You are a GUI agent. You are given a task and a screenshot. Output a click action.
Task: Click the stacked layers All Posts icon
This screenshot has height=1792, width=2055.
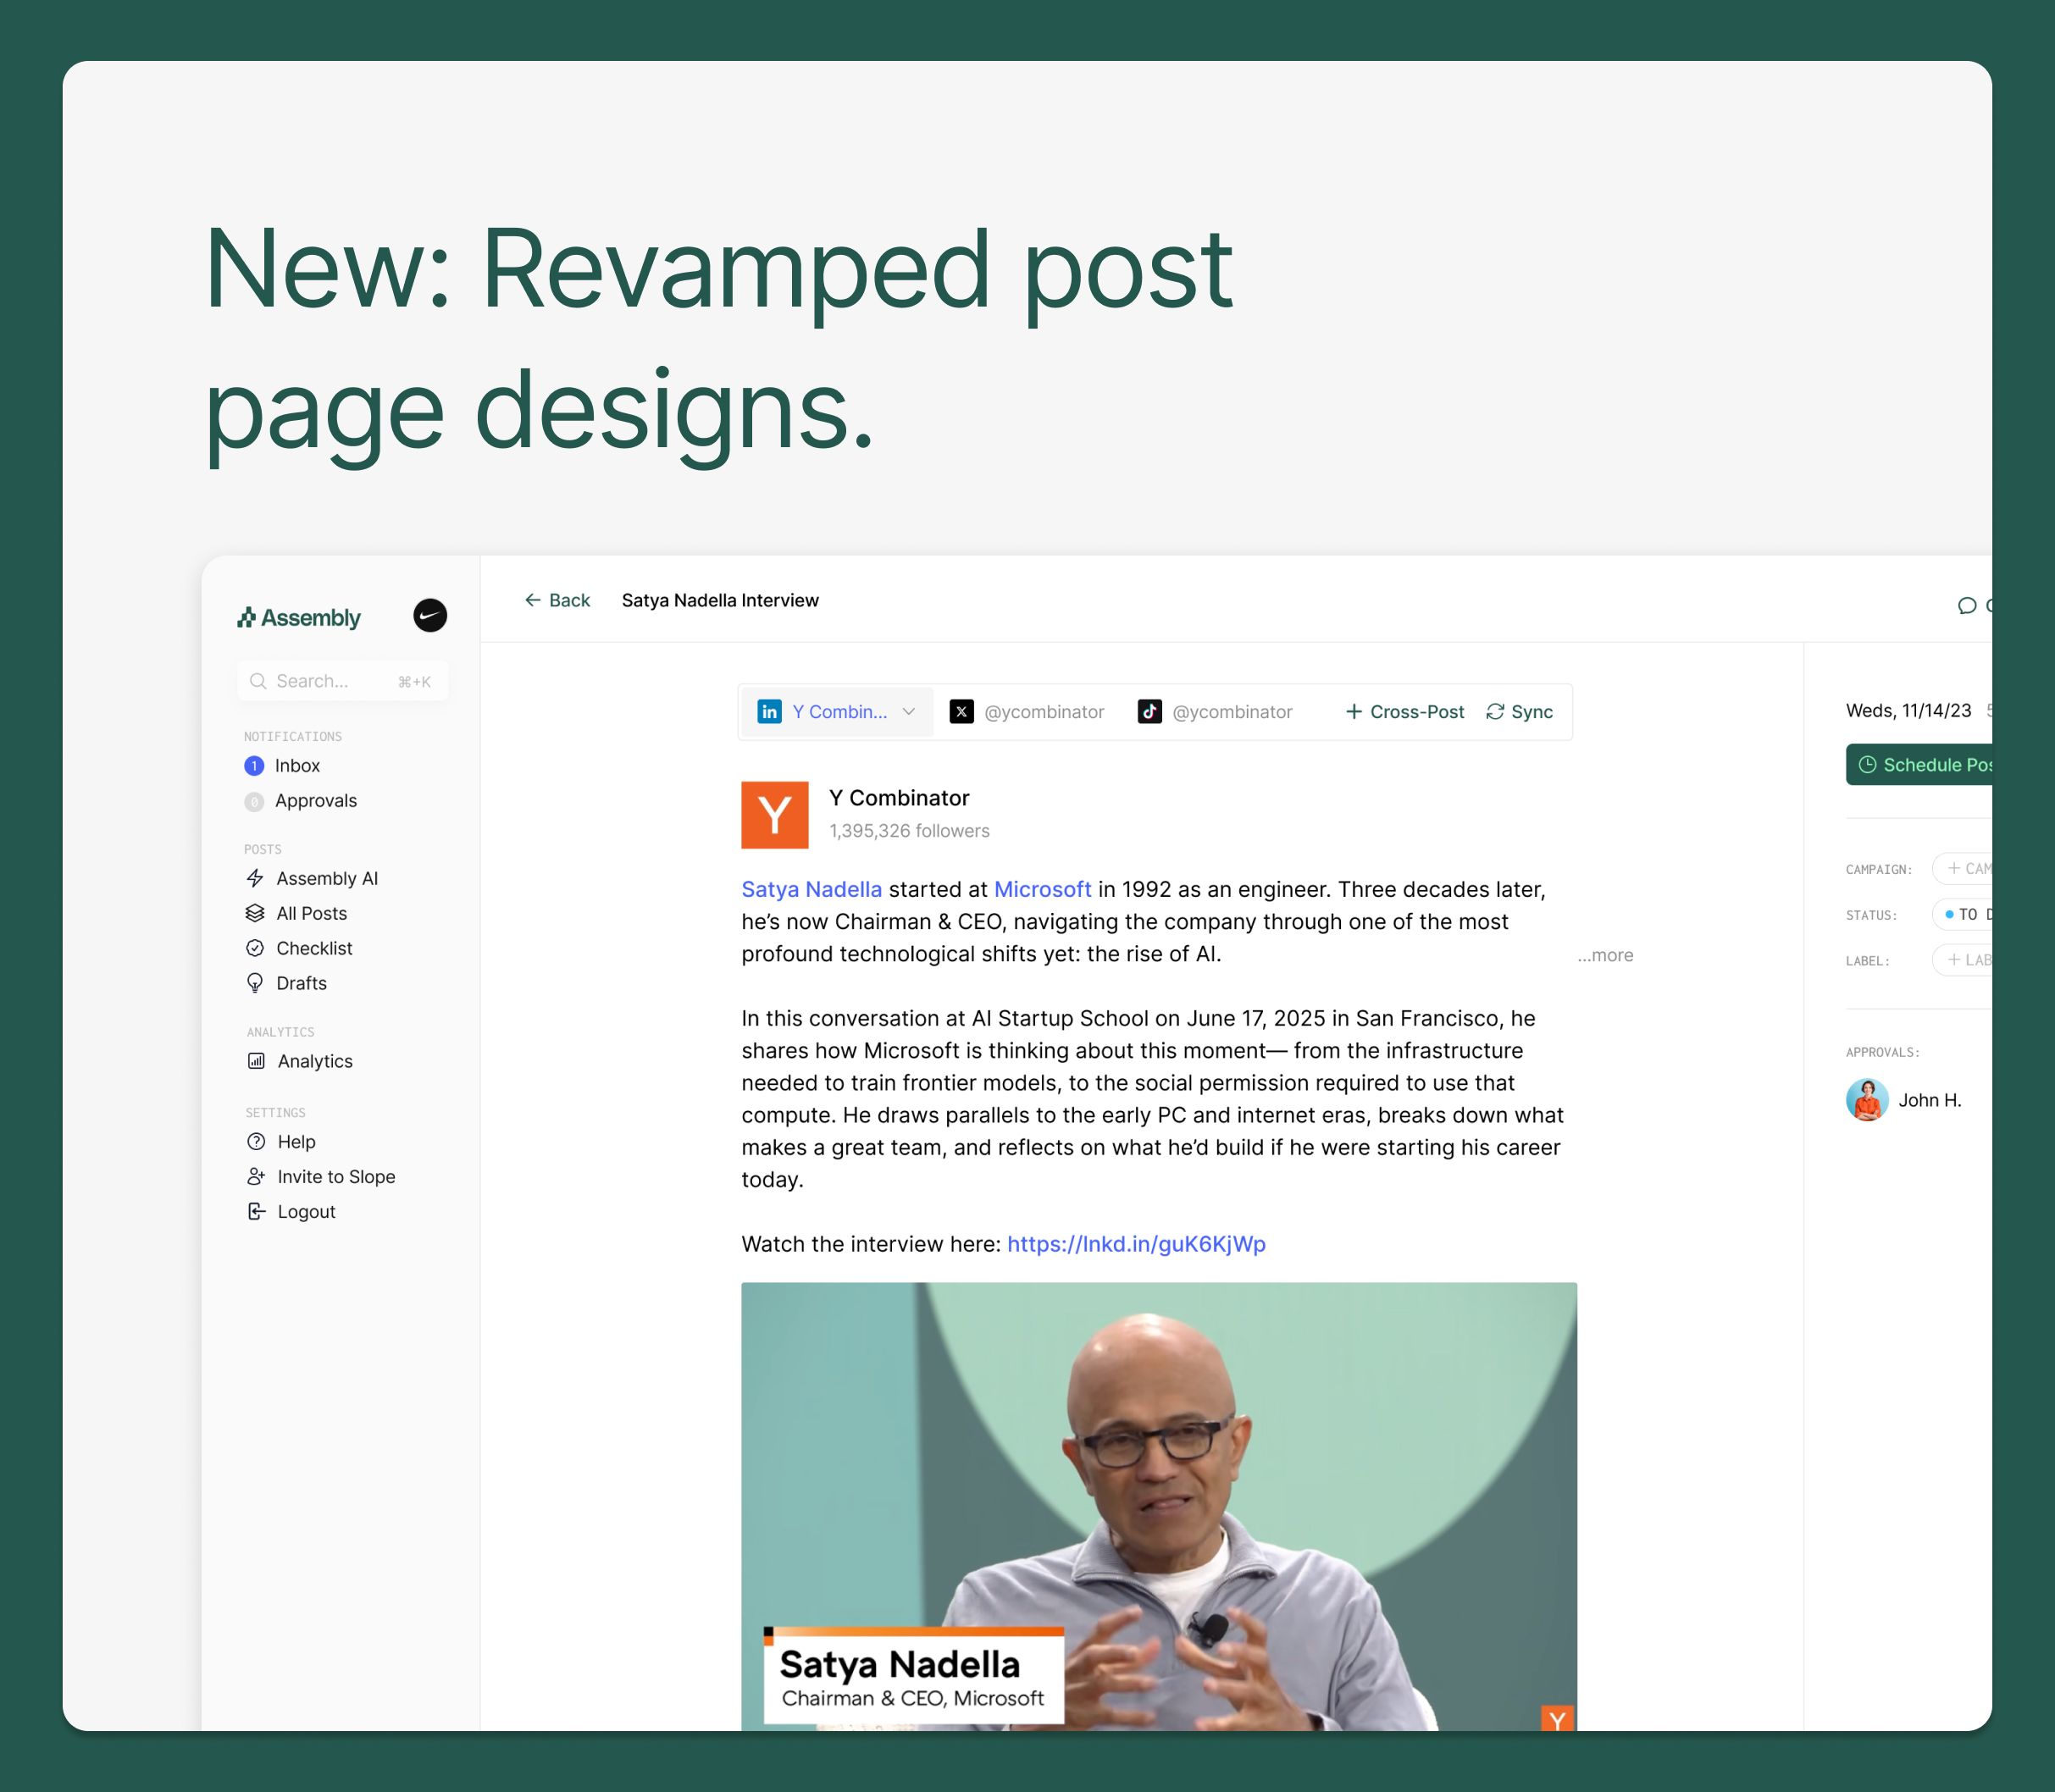(x=255, y=913)
